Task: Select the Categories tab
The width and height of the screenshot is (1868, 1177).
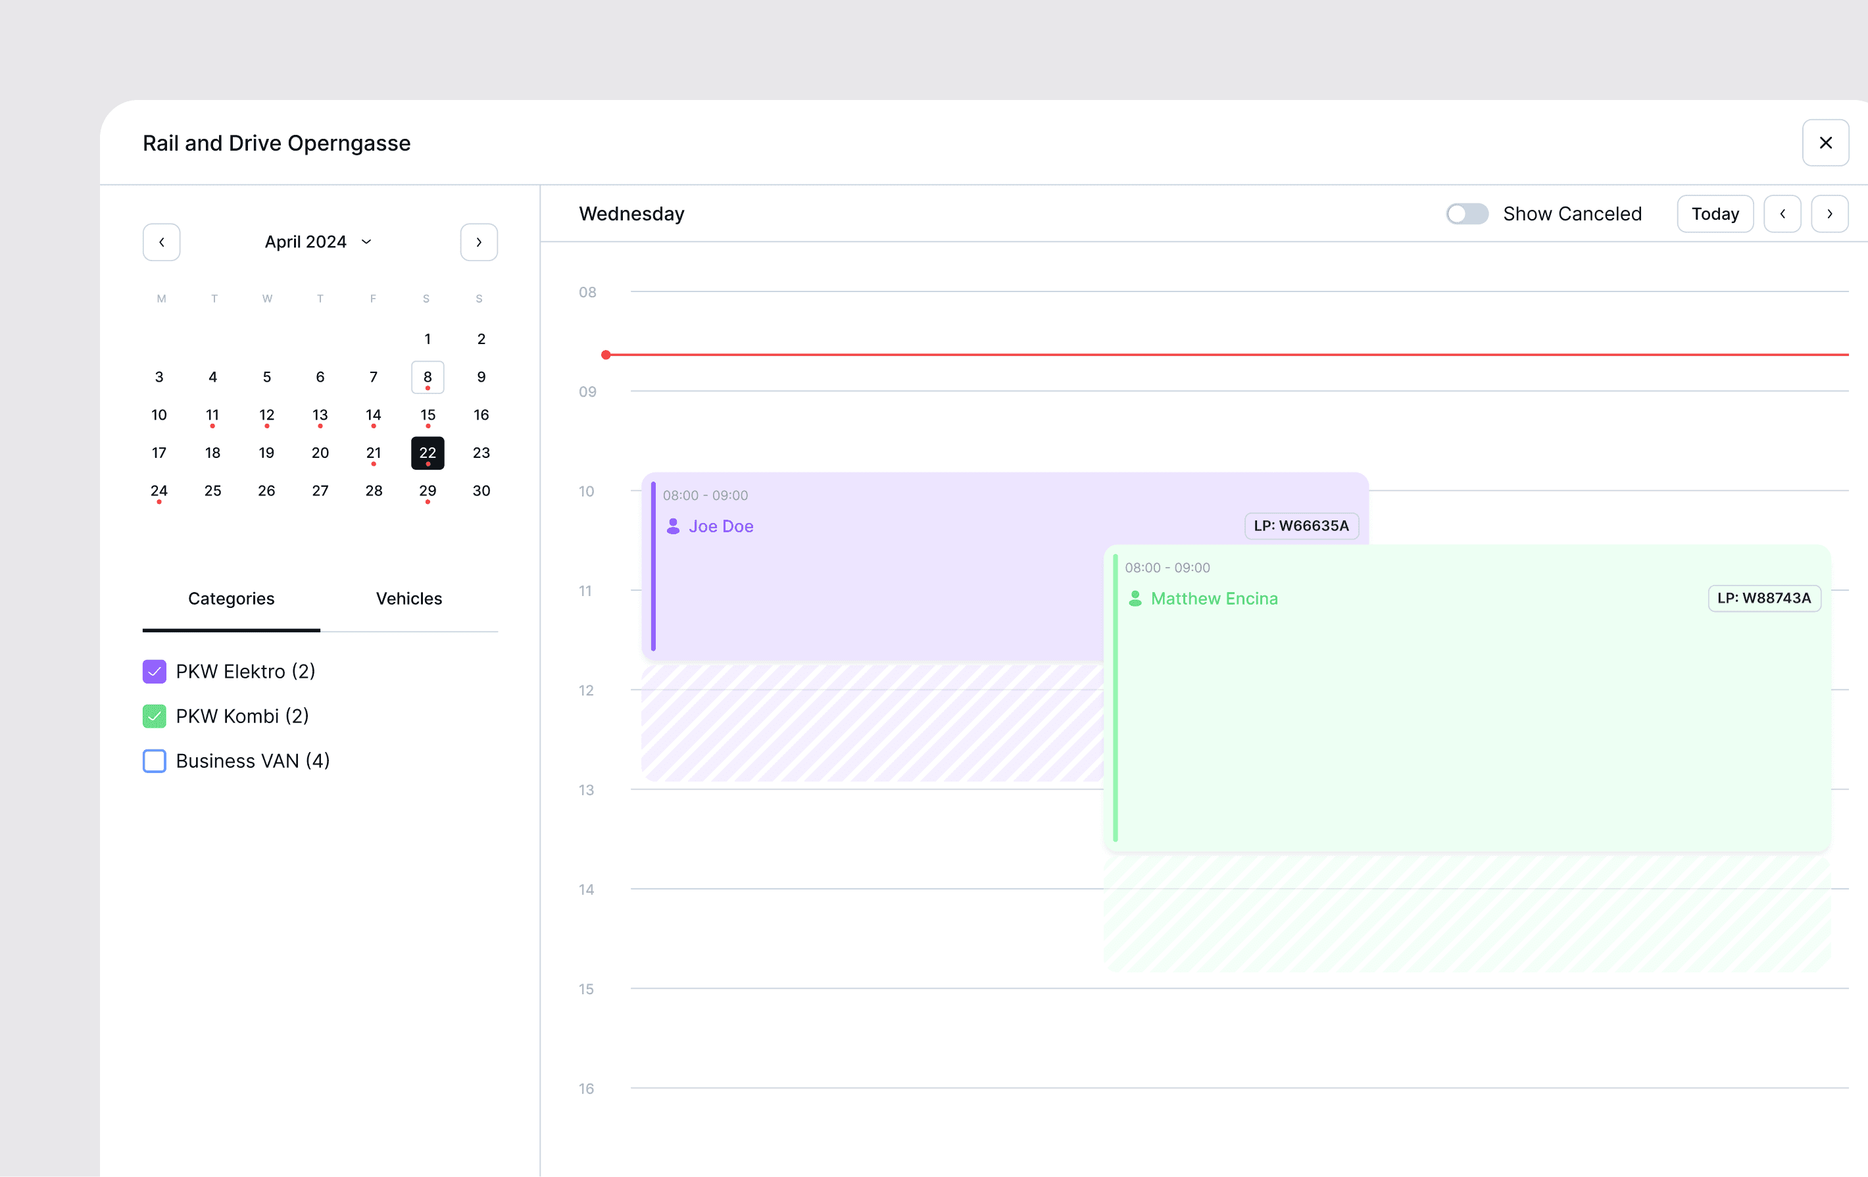Action: tap(231, 598)
